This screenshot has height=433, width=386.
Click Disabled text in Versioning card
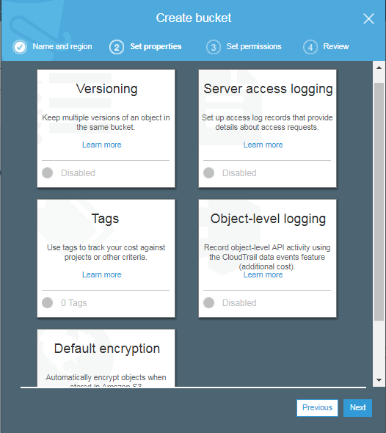[x=78, y=173]
